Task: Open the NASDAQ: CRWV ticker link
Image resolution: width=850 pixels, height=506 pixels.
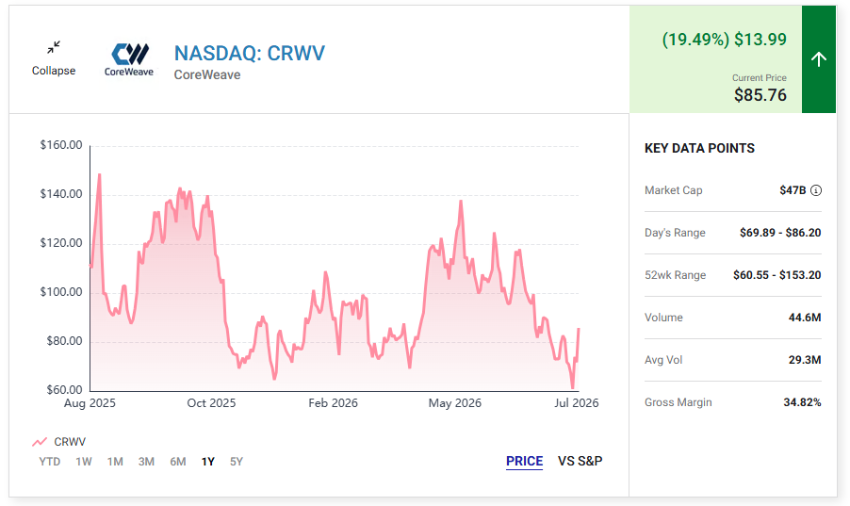Action: point(250,53)
